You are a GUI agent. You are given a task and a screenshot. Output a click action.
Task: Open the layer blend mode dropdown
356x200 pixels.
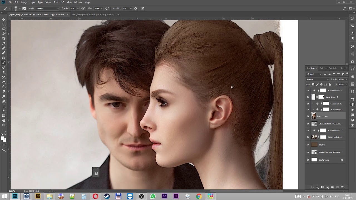(317, 79)
